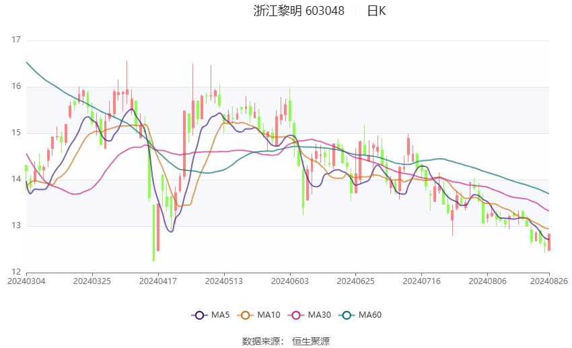Toggle the MA60 legend marker
This screenshot has height=348, width=572.
[x=347, y=315]
